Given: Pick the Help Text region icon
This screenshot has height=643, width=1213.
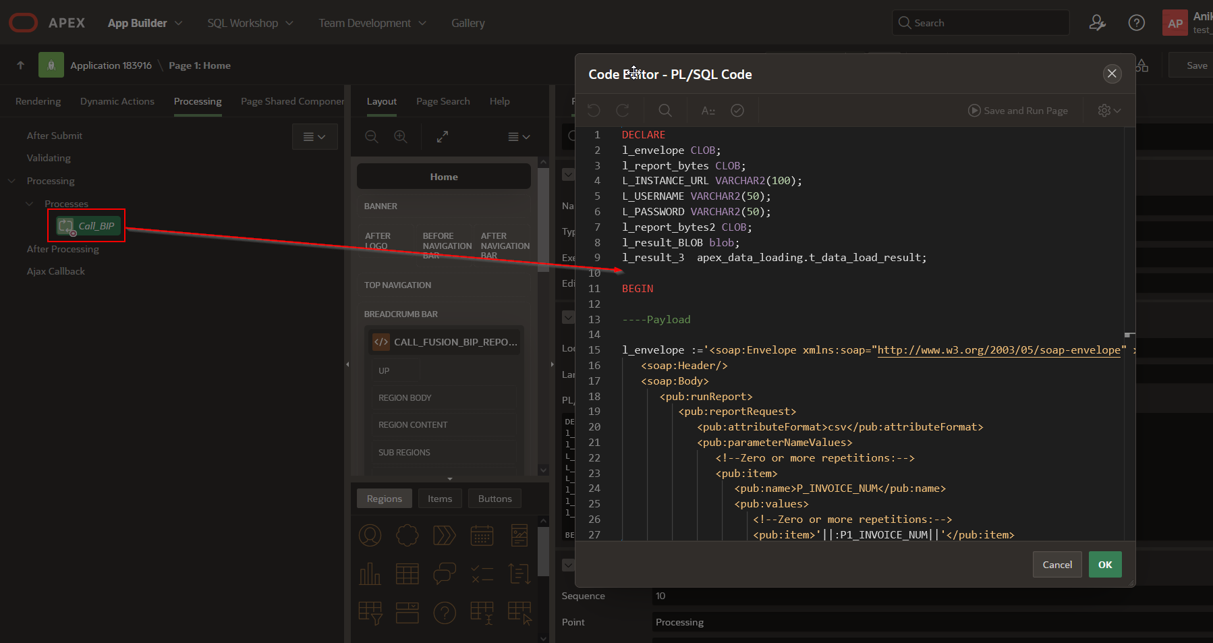Looking at the screenshot, I should tap(444, 613).
